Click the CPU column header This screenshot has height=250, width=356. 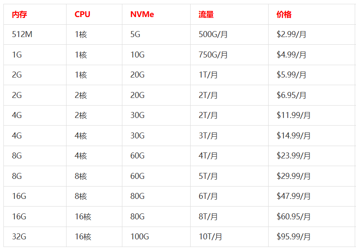tap(82, 14)
